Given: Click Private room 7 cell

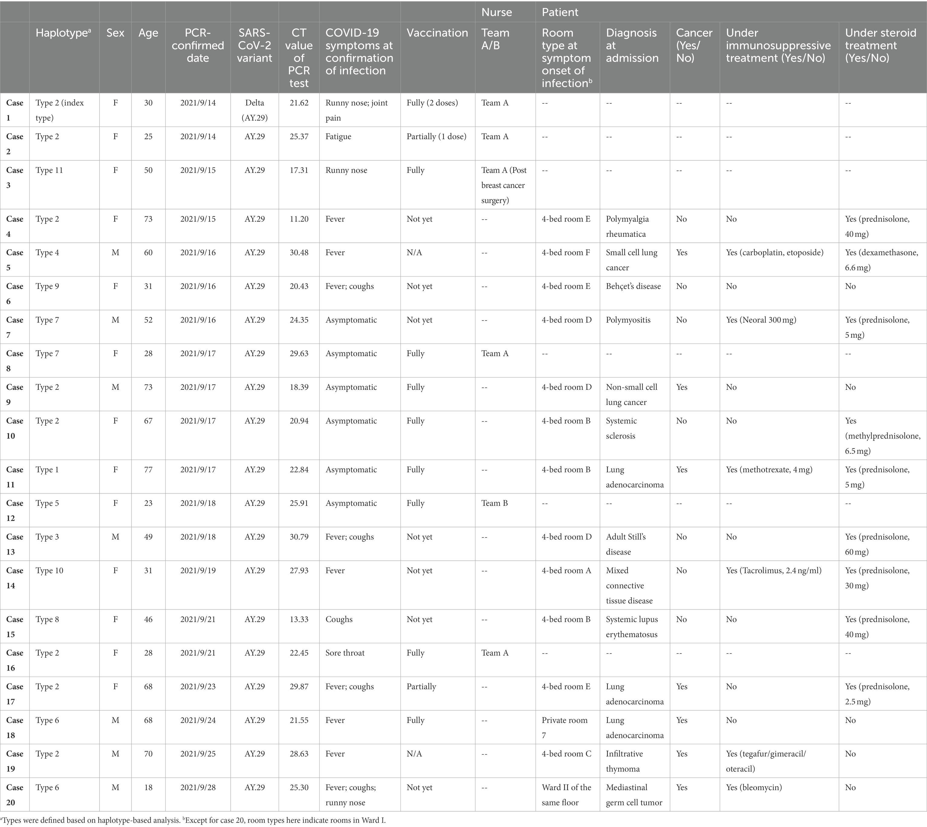Looking at the screenshot, I should point(564,728).
